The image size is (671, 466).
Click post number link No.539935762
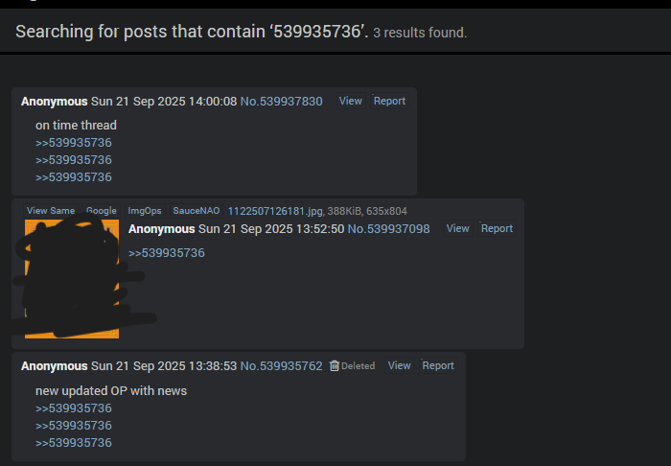pos(281,366)
